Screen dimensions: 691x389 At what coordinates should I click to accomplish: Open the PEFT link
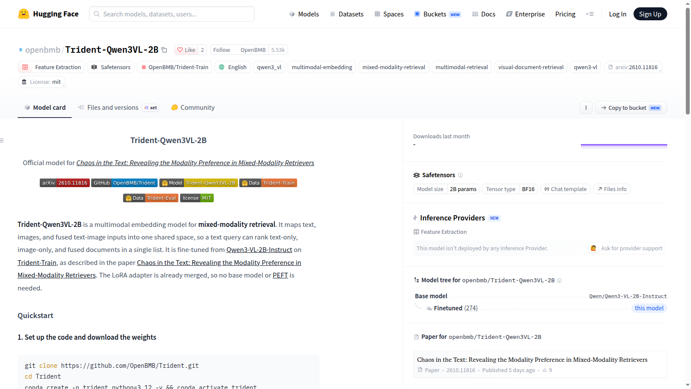coord(280,275)
